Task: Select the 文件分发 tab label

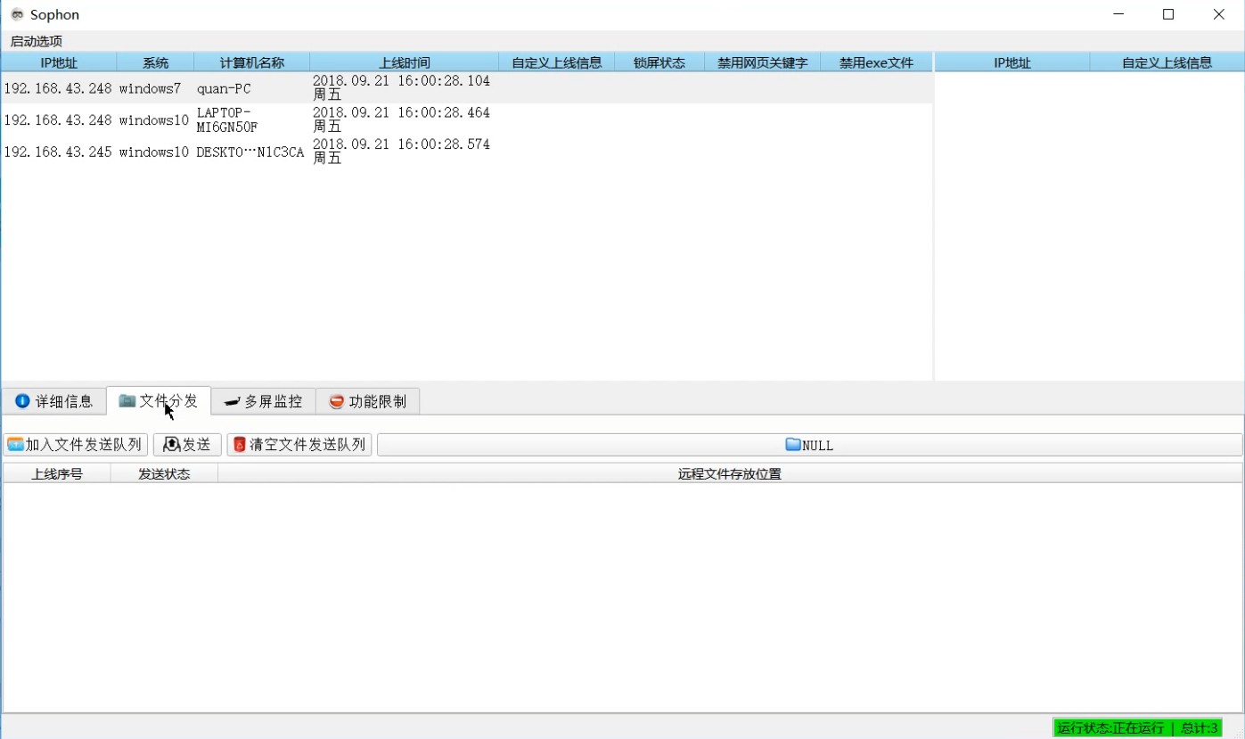Action: click(168, 401)
